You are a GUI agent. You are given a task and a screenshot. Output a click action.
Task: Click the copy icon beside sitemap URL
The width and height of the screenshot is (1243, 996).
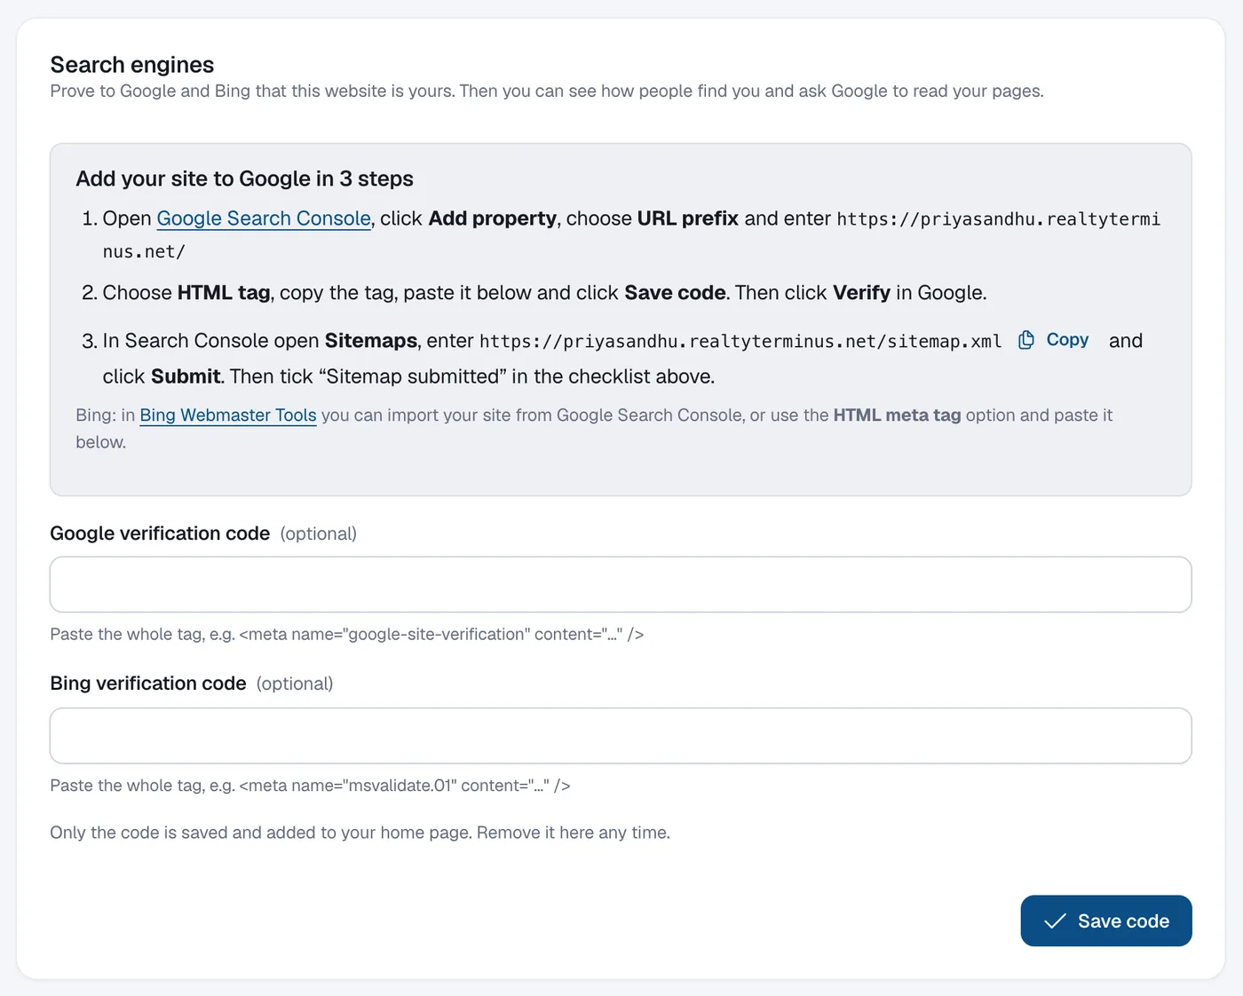pyautogui.click(x=1026, y=340)
